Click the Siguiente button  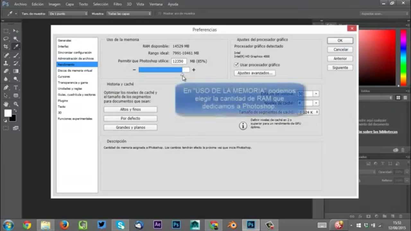point(340,68)
